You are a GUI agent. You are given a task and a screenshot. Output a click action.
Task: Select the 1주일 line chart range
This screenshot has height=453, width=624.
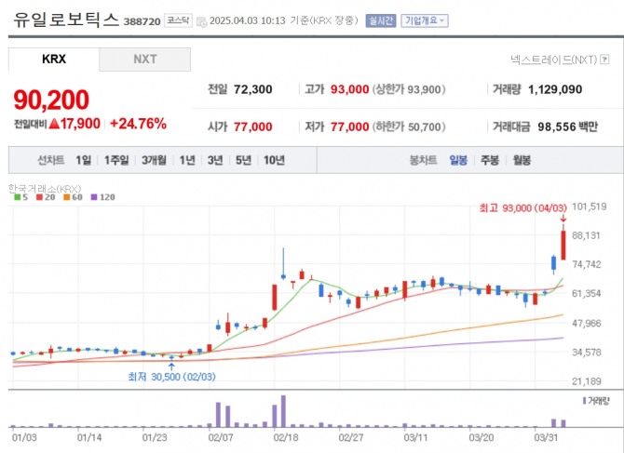116,160
